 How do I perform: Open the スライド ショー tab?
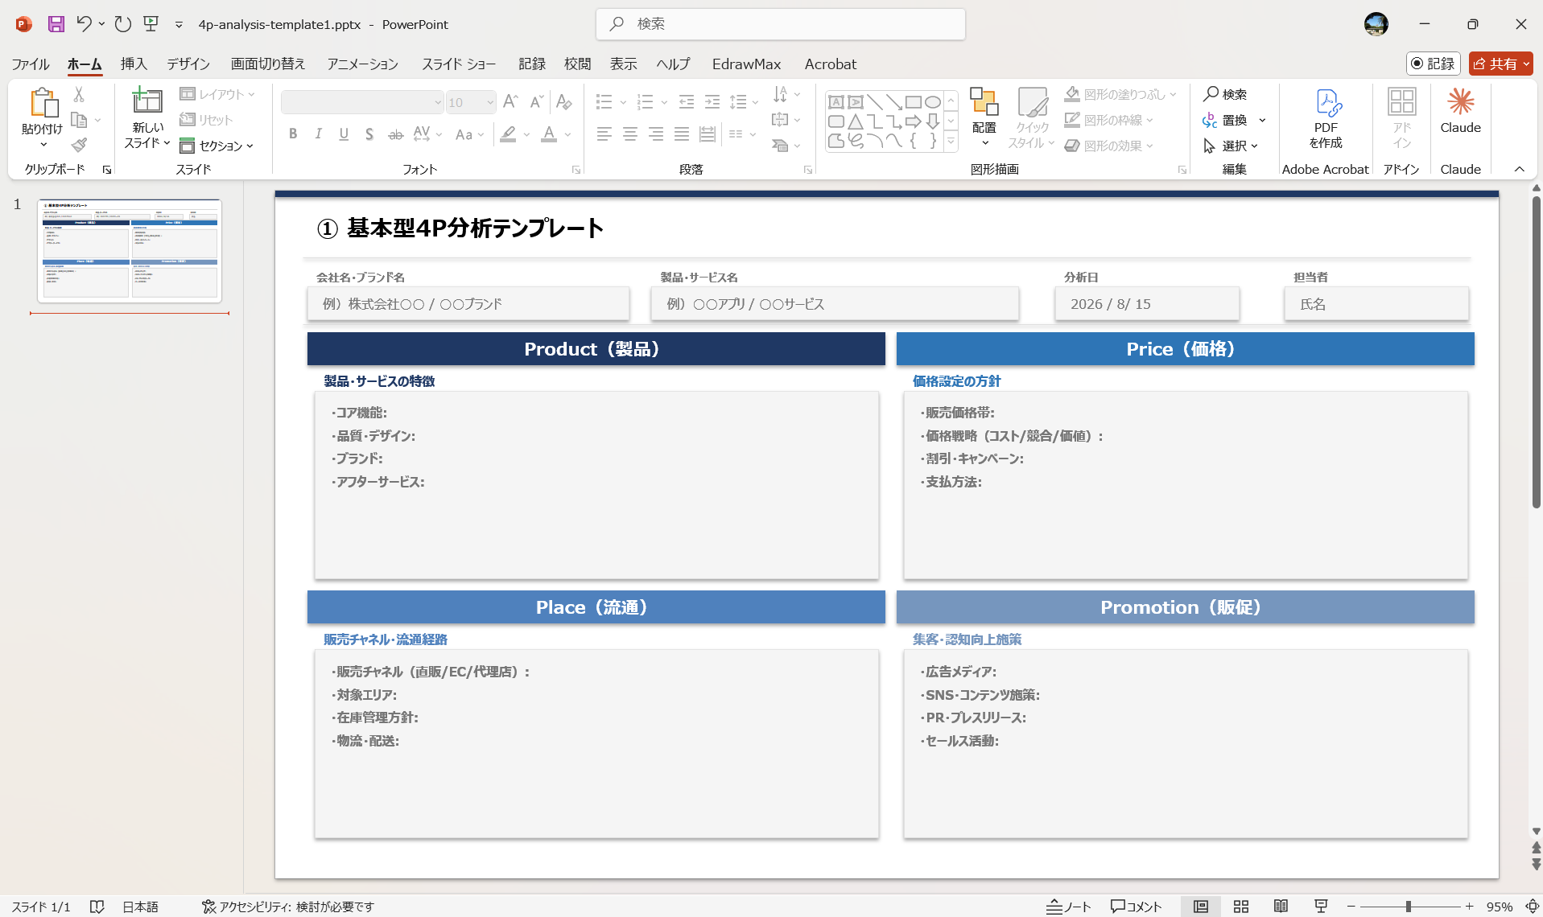point(459,64)
